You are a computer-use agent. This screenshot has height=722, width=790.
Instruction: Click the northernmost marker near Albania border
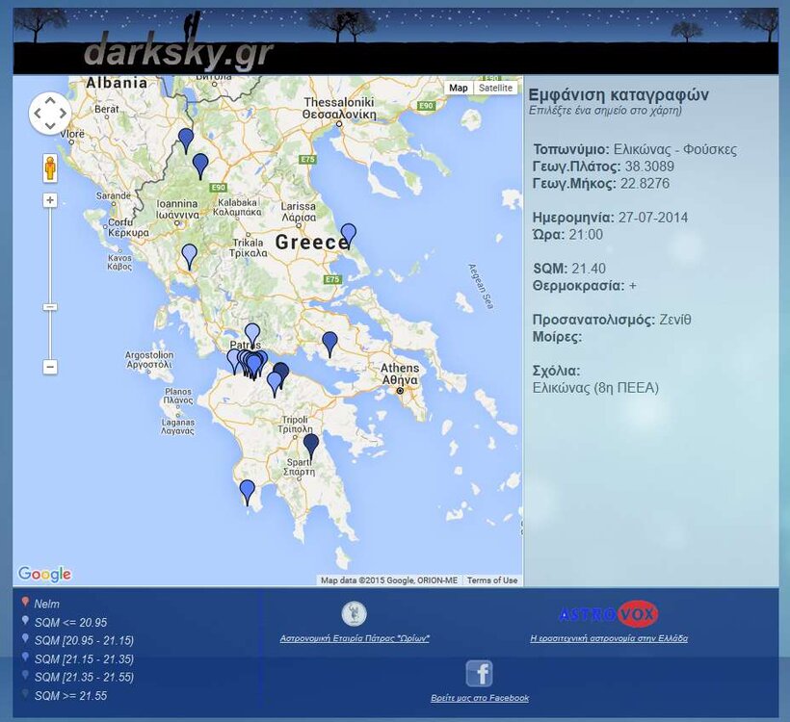pos(186,140)
